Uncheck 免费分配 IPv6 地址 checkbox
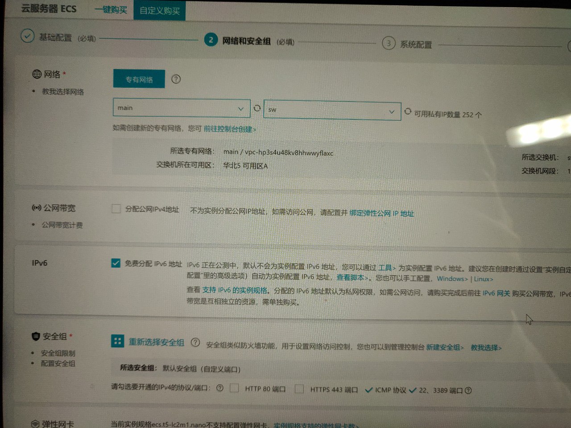Viewport: 571px width, 428px height. (x=116, y=263)
